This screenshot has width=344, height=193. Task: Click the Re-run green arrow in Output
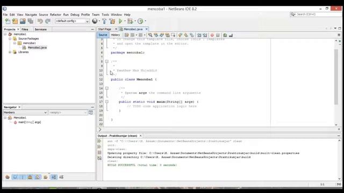(99, 141)
